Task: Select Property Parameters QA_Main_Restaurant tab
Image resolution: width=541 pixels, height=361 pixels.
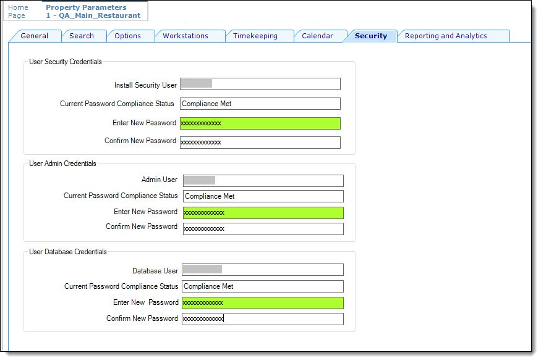Action: pyautogui.click(x=93, y=11)
